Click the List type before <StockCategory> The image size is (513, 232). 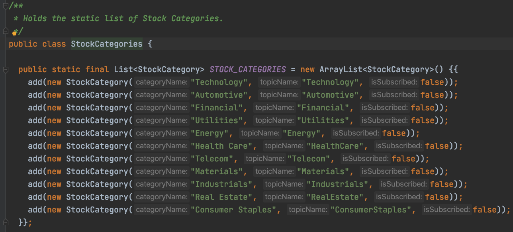click(x=123, y=69)
